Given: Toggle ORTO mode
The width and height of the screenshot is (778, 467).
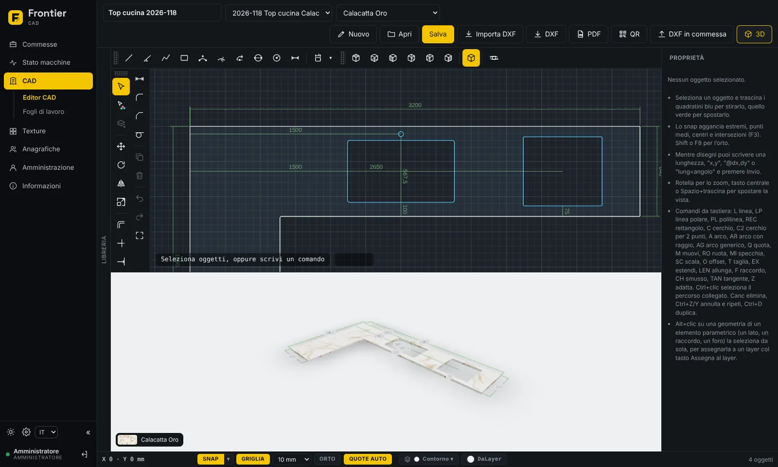Looking at the screenshot, I should (327, 459).
